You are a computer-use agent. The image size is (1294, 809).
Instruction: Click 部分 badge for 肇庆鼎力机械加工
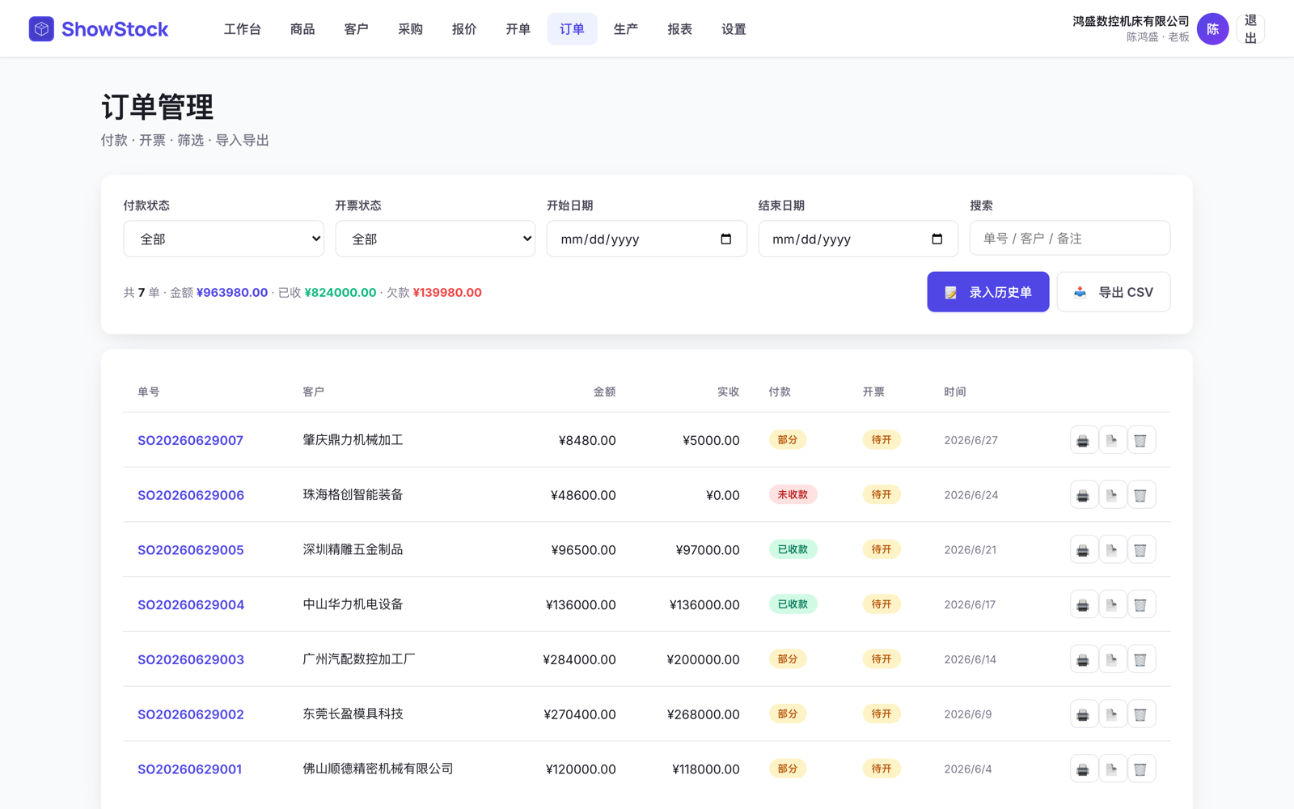pyautogui.click(x=787, y=440)
